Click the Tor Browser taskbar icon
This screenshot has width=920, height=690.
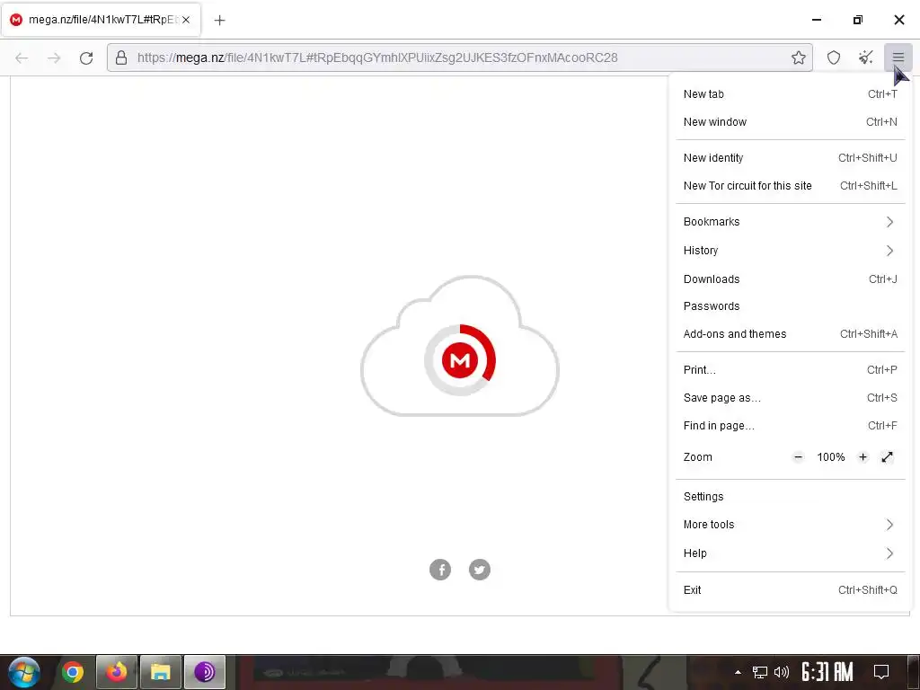[205, 672]
